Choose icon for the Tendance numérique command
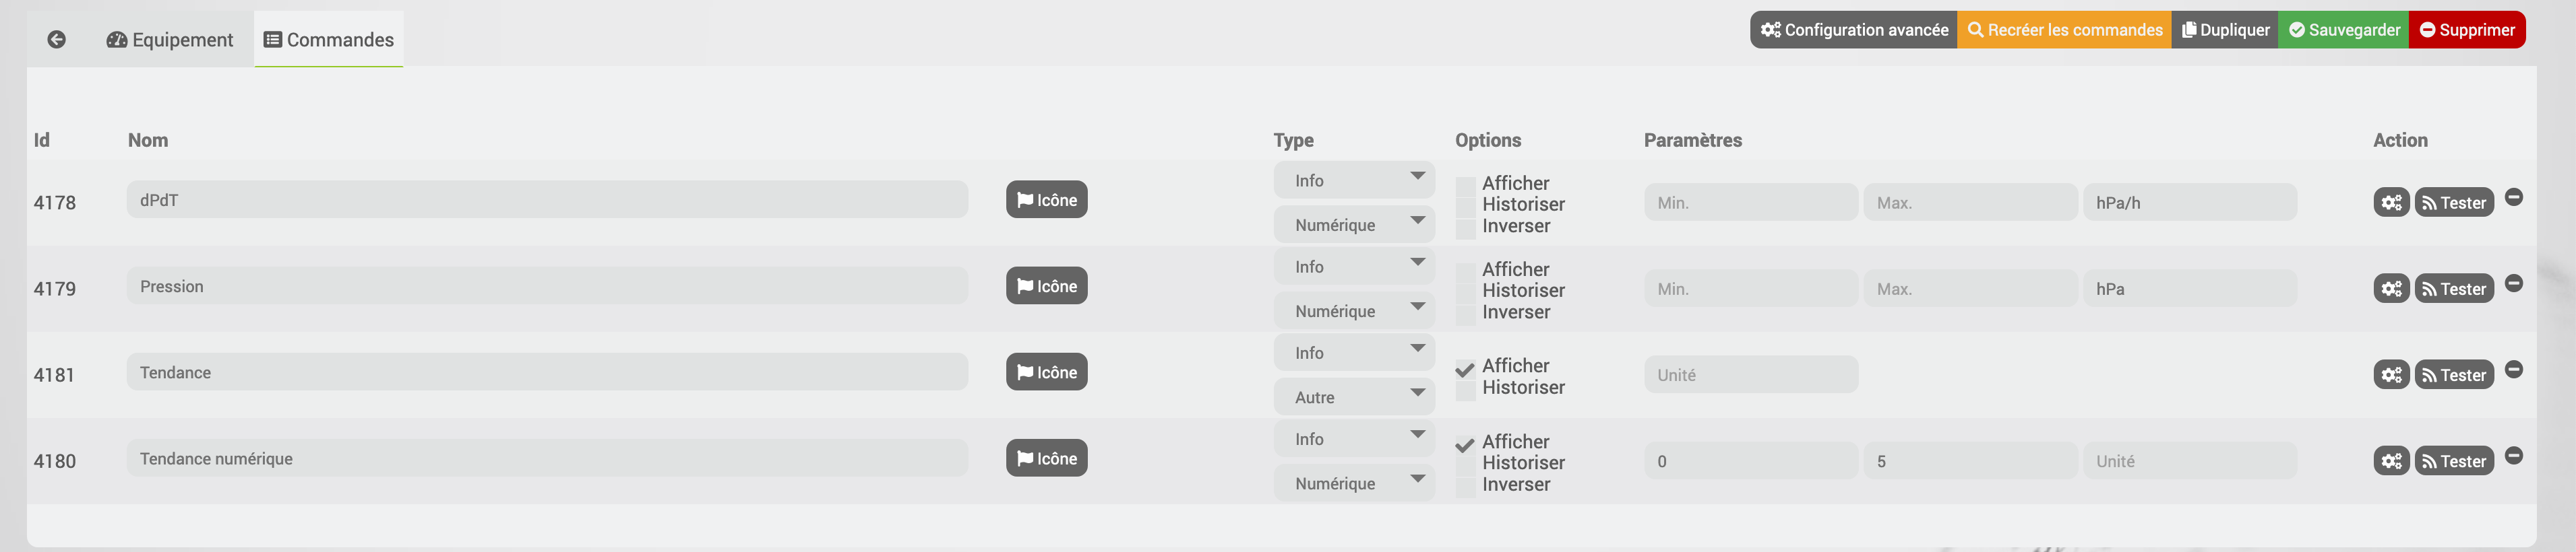The height and width of the screenshot is (552, 2576). click(x=1046, y=459)
